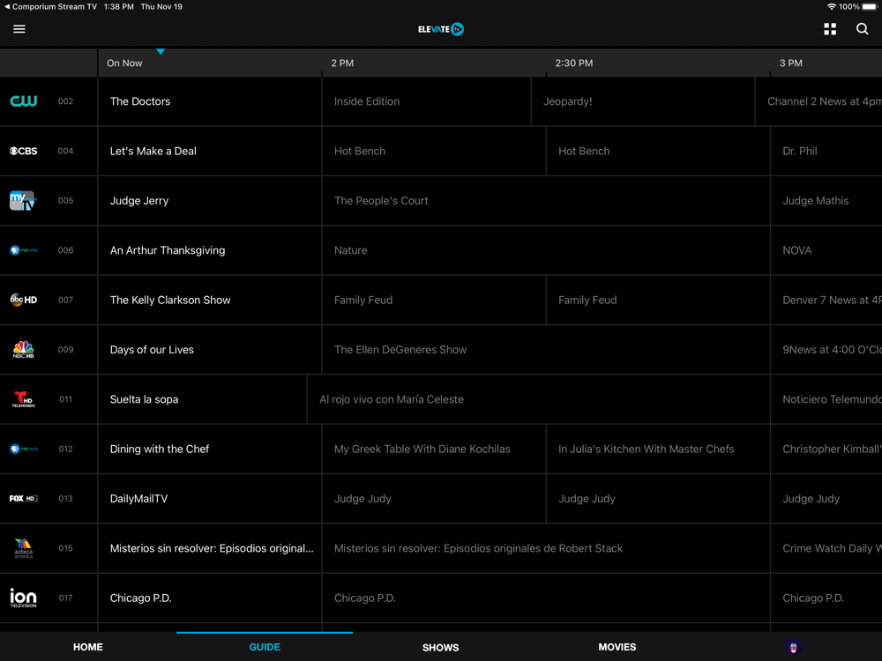Open DailyMailTV program
The height and width of the screenshot is (661, 882).
pos(210,499)
